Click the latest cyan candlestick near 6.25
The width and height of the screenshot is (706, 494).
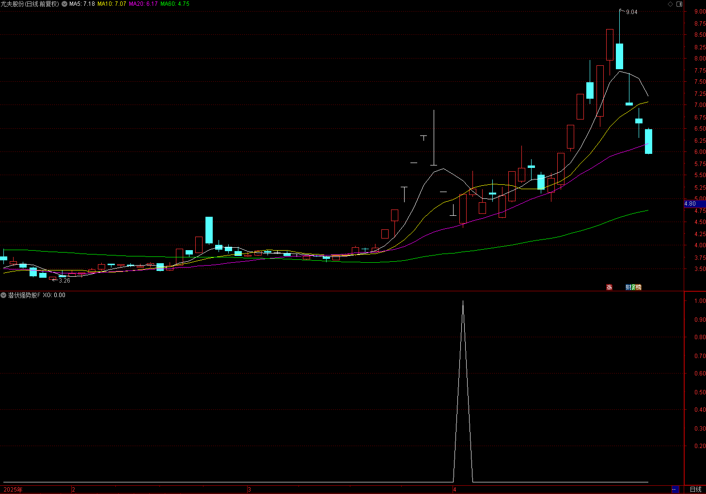tap(648, 141)
